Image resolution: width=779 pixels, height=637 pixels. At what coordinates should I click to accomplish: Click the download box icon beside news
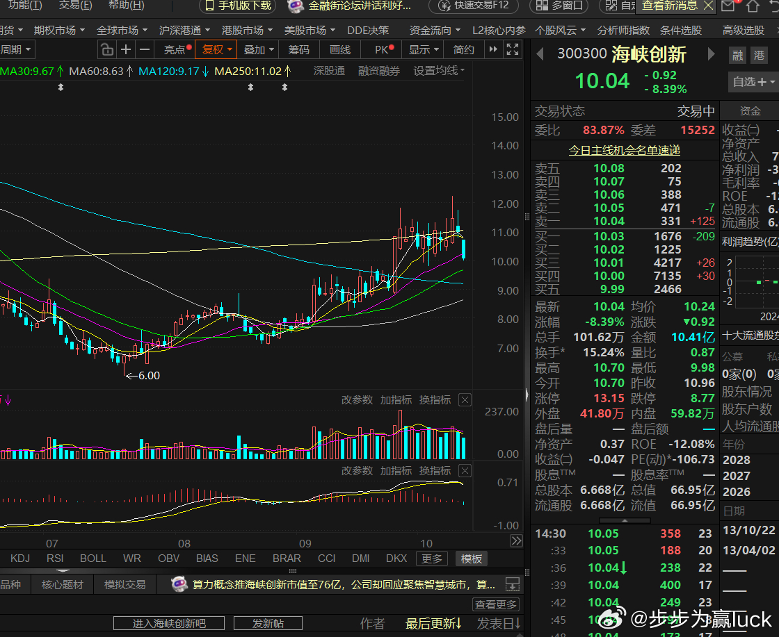pos(512,584)
